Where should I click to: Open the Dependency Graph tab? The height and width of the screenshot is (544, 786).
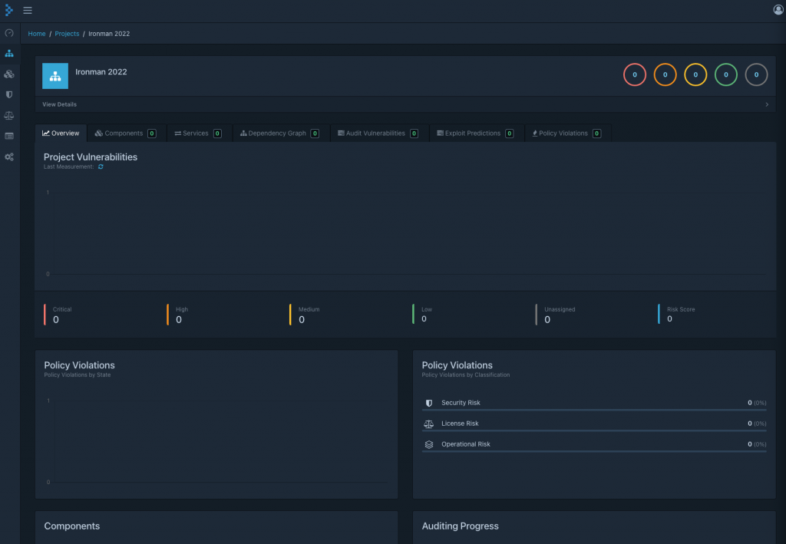[x=279, y=134]
